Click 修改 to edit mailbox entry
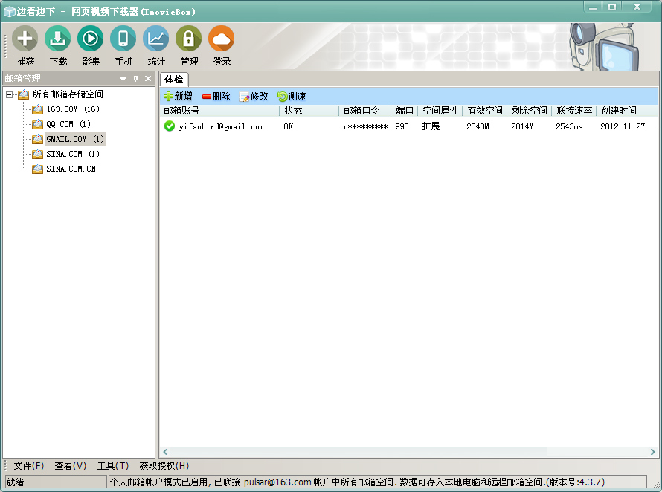Viewport: 662px width, 492px height. pos(254,97)
